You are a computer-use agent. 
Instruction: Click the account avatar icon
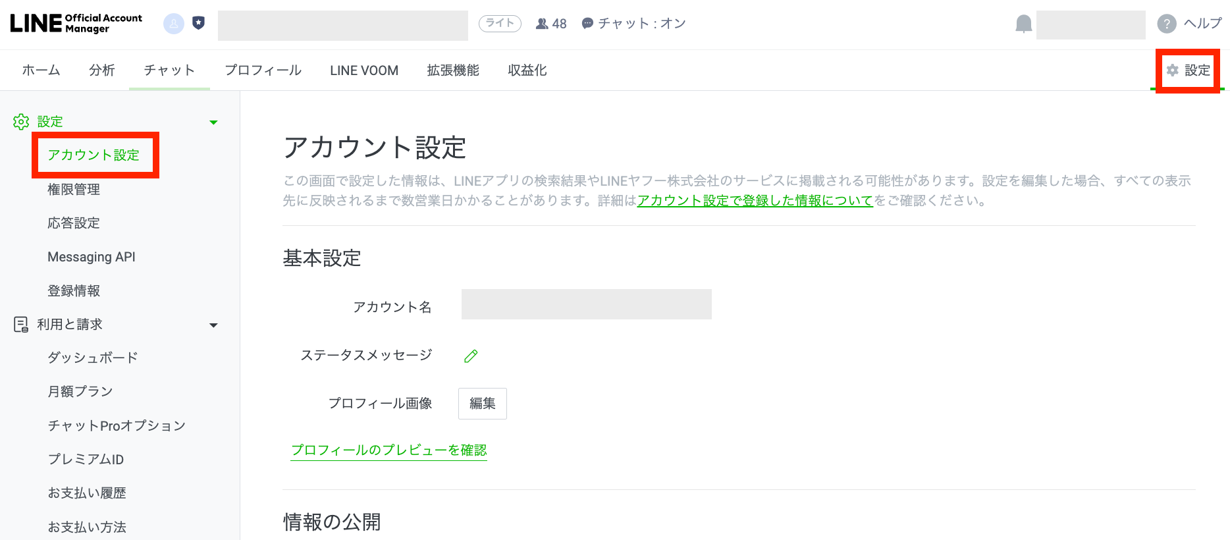(x=173, y=24)
